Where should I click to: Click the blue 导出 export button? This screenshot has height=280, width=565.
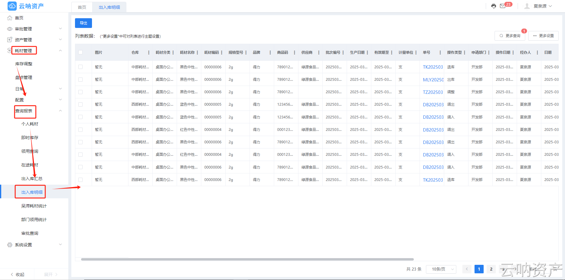(83, 23)
